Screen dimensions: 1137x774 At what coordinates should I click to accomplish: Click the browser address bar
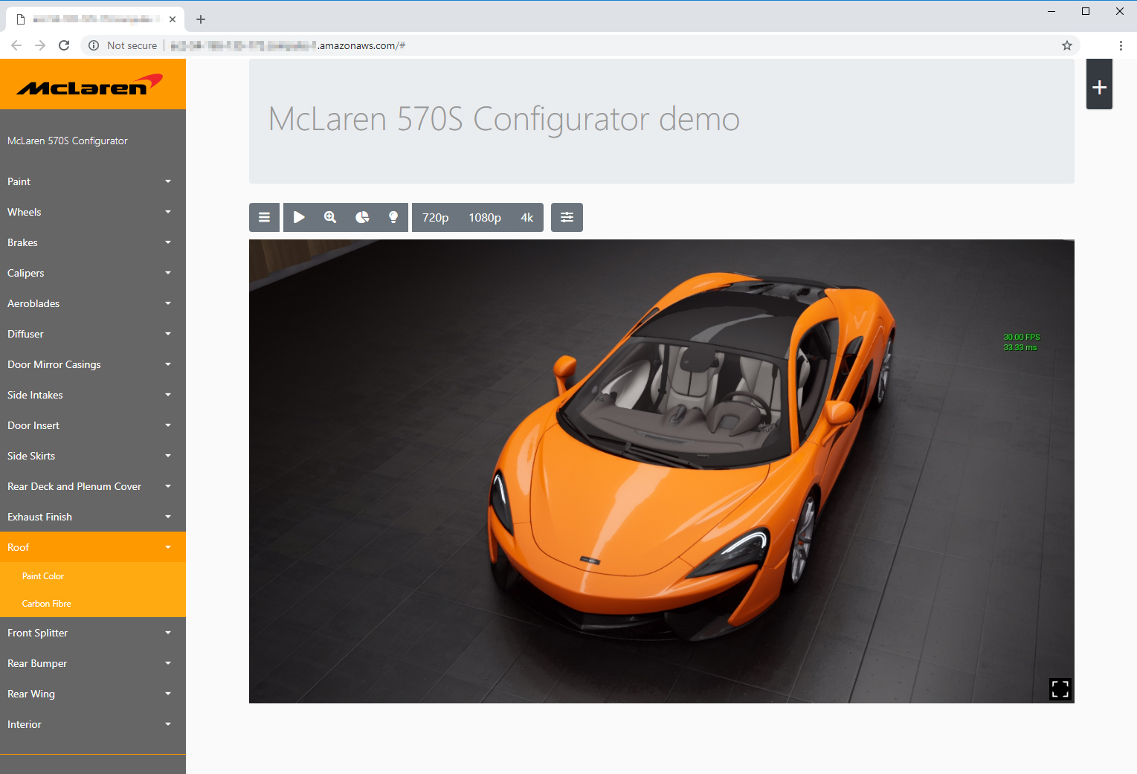595,45
